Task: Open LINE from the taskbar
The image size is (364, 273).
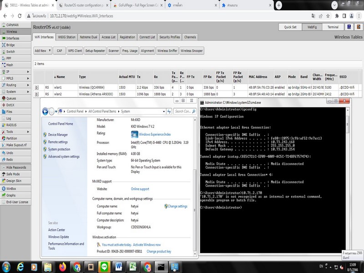Action: [104, 267]
